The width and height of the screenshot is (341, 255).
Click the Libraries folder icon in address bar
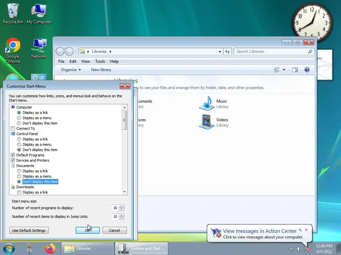[x=82, y=51]
